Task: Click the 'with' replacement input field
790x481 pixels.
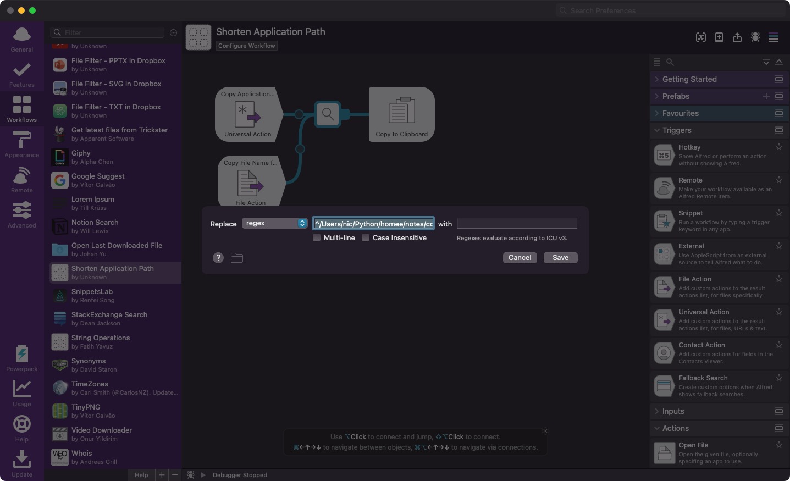Action: coord(517,223)
